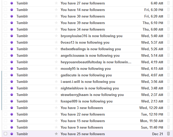This screenshot has height=137, width=173.
Task: Select checkbox for '27 new followers' email
Action: pos(5,3)
